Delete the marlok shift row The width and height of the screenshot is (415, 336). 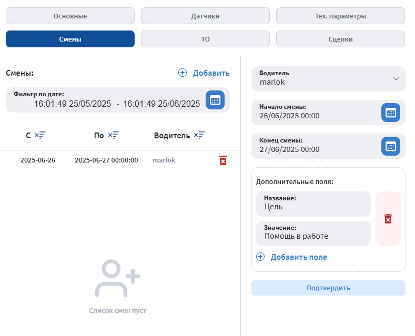click(x=223, y=160)
